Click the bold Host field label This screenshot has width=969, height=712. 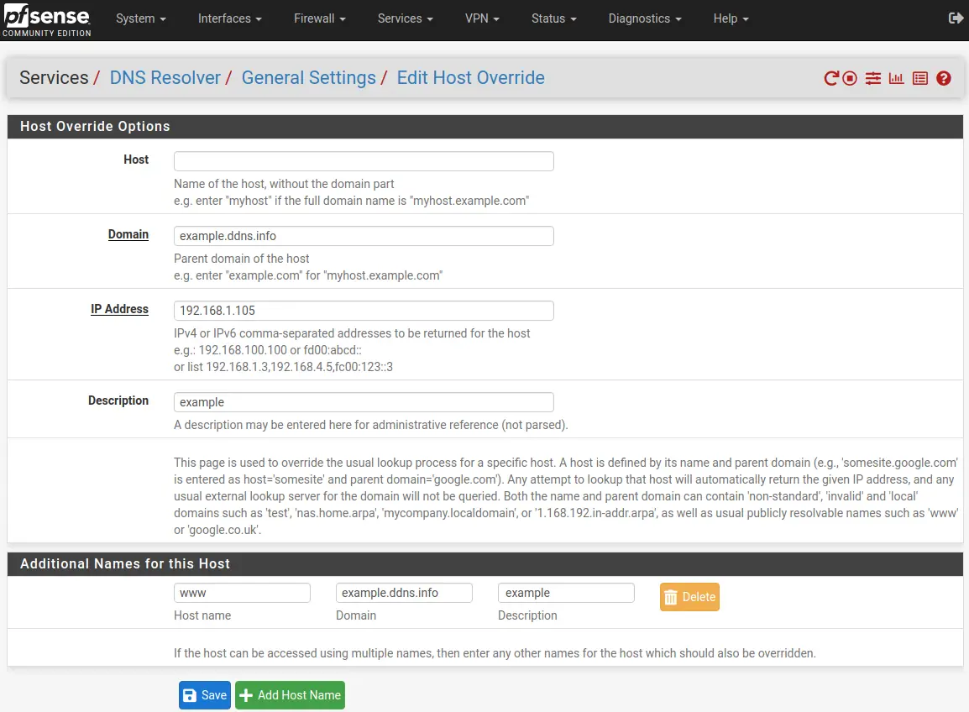click(136, 160)
